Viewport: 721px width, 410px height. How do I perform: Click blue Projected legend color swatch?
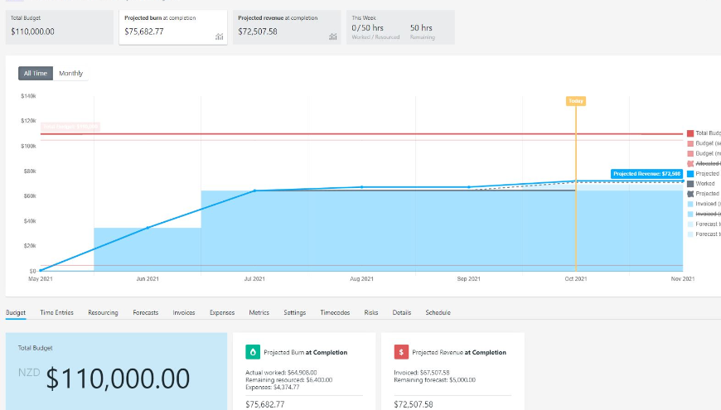click(x=690, y=174)
